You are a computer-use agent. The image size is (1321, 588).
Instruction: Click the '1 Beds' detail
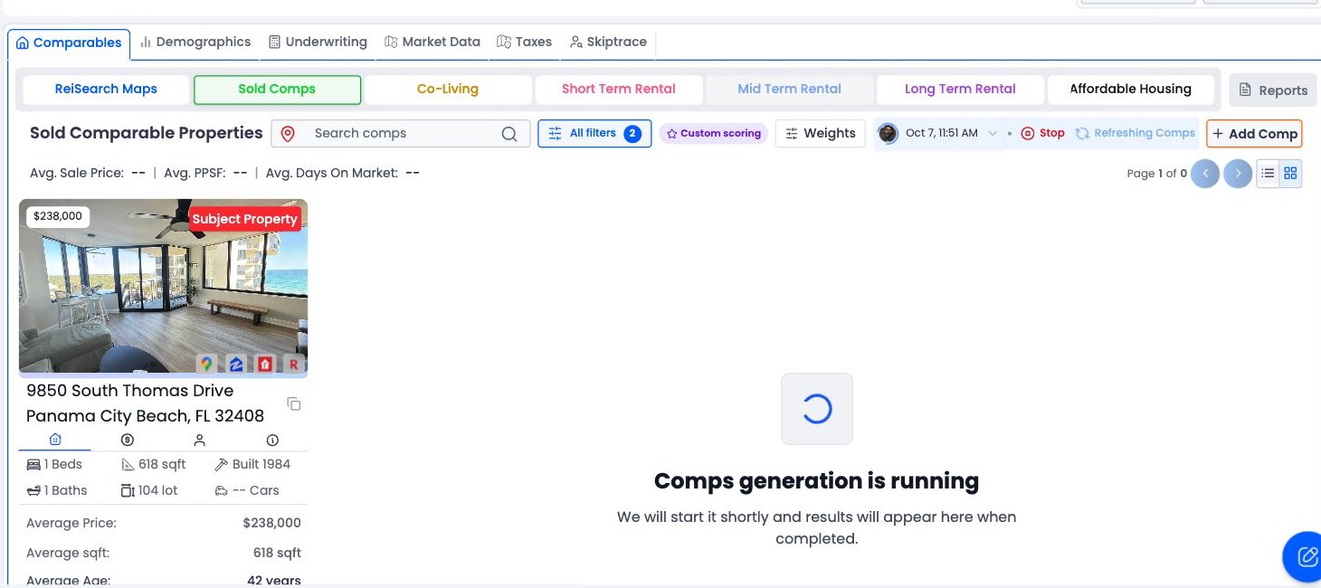pyautogui.click(x=55, y=464)
